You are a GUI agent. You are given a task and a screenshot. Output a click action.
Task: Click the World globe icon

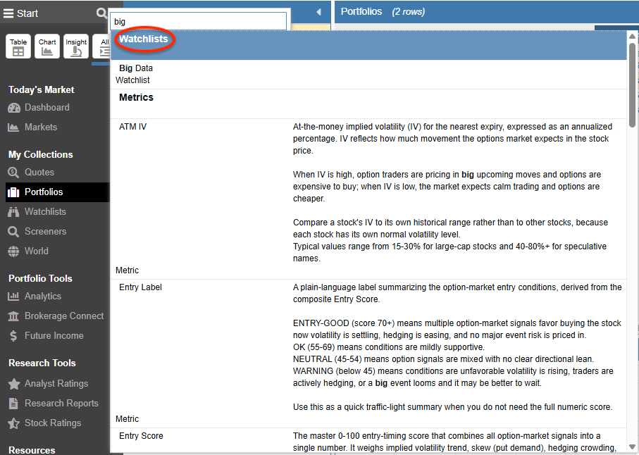point(13,251)
